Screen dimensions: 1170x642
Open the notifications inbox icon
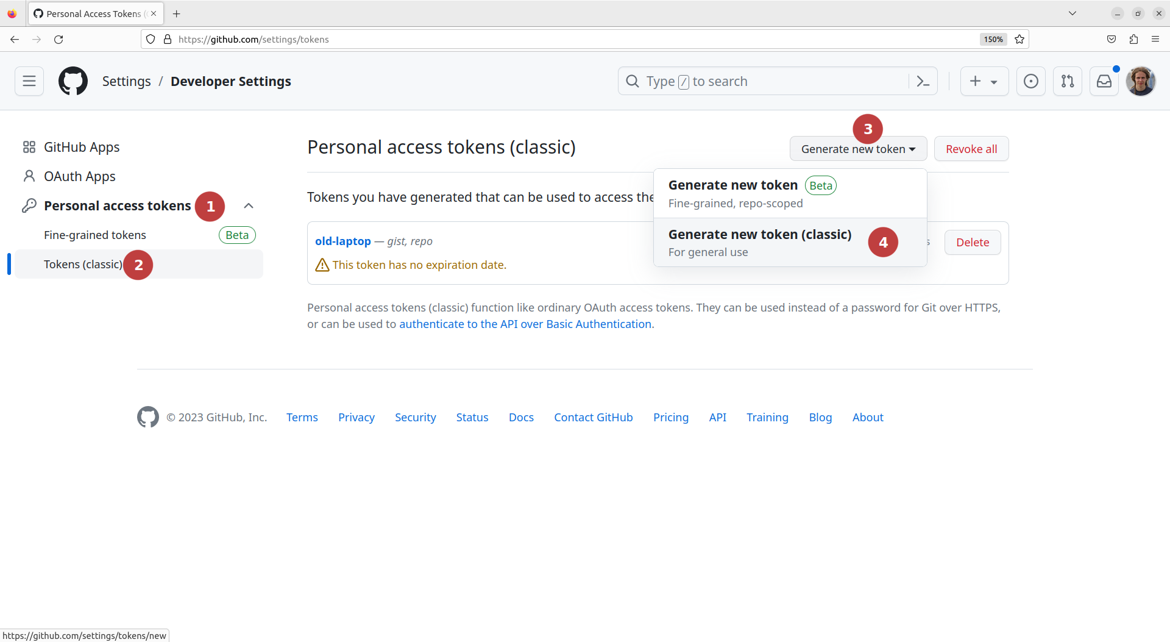pyautogui.click(x=1104, y=81)
